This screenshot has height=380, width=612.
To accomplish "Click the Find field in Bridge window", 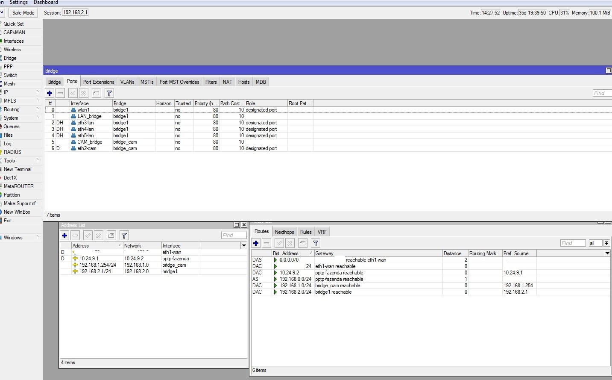I will tap(602, 93).
